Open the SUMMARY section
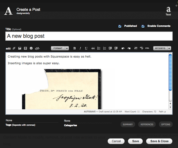Image resolution: width=178 pixels, height=148 pixels. 128,124
